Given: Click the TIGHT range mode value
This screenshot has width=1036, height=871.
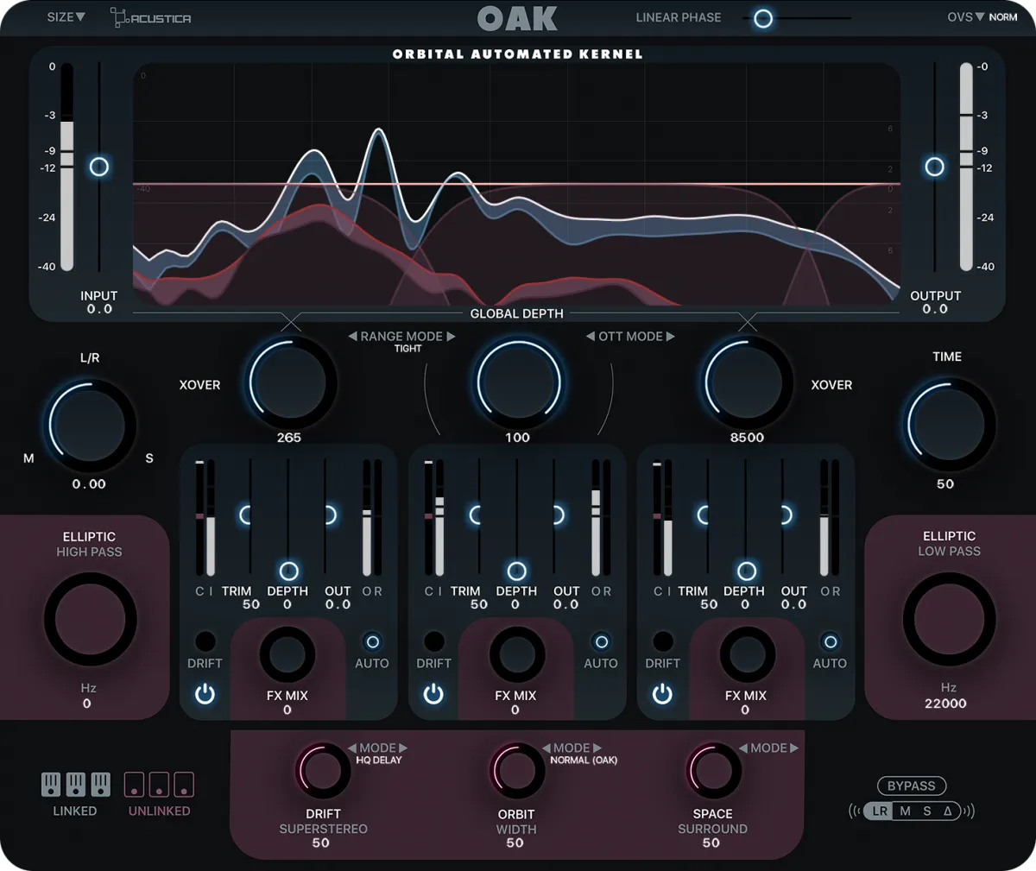Looking at the screenshot, I should point(407,349).
